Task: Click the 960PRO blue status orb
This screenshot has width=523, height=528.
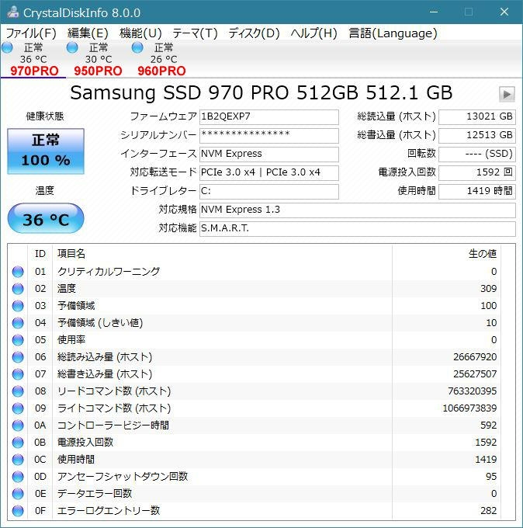Action: click(137, 48)
